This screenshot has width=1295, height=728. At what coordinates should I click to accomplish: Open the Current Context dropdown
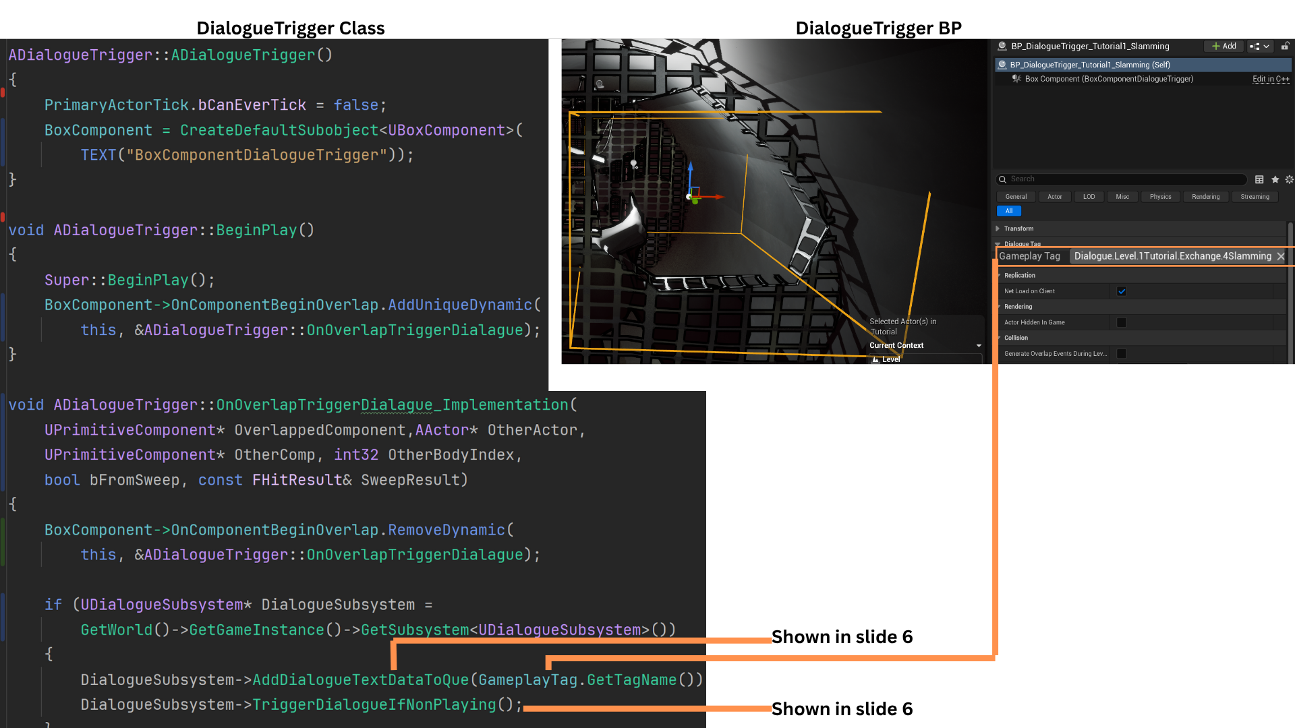click(x=979, y=346)
